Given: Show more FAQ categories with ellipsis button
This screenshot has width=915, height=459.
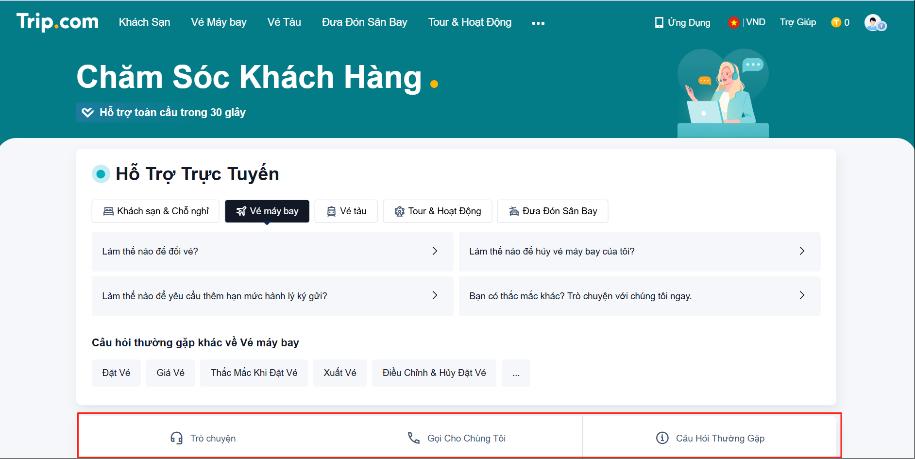Looking at the screenshot, I should pos(516,373).
